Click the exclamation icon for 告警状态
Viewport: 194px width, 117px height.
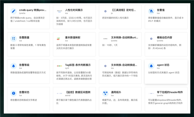coord(14,93)
